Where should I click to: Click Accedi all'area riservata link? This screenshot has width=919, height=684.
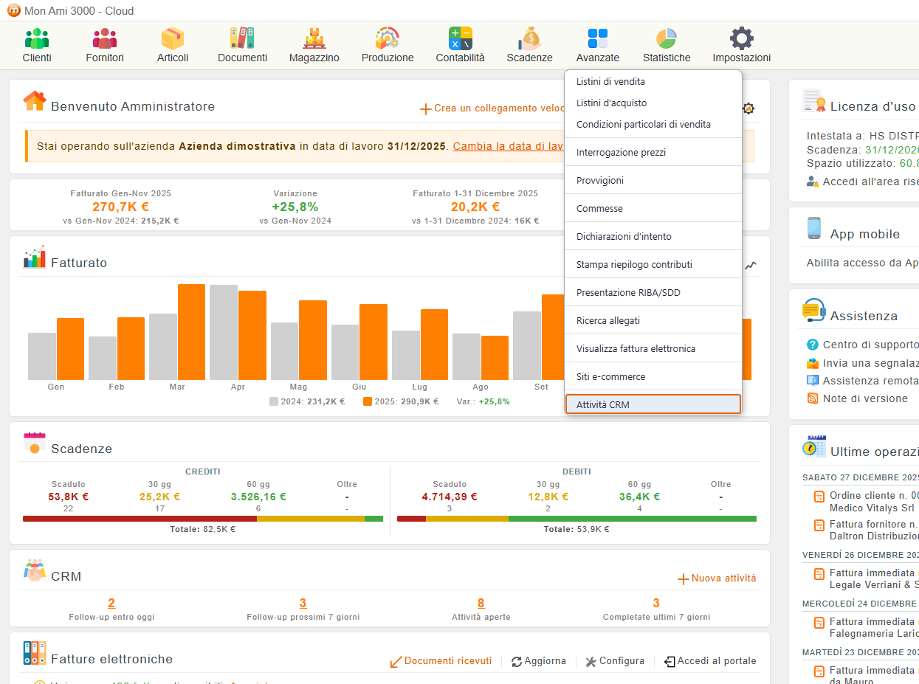(862, 182)
